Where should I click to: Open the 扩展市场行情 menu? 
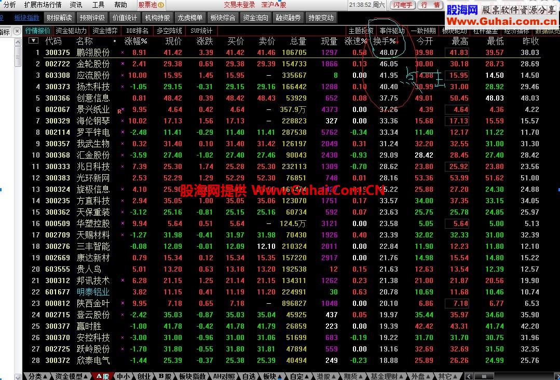43,5
